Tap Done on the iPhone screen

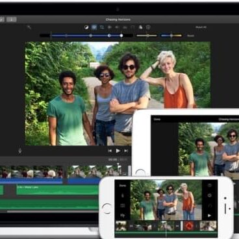click(123, 186)
